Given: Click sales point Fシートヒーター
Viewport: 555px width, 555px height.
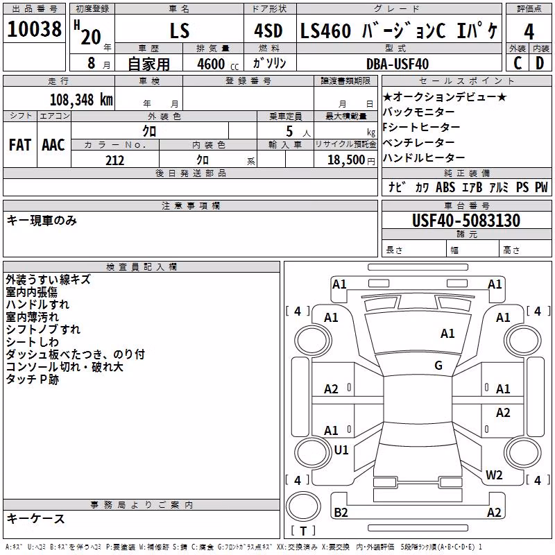Looking at the screenshot, I should tap(421, 127).
